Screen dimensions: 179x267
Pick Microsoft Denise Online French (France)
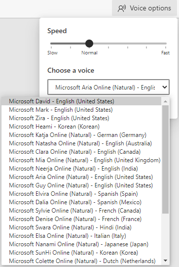(81, 219)
